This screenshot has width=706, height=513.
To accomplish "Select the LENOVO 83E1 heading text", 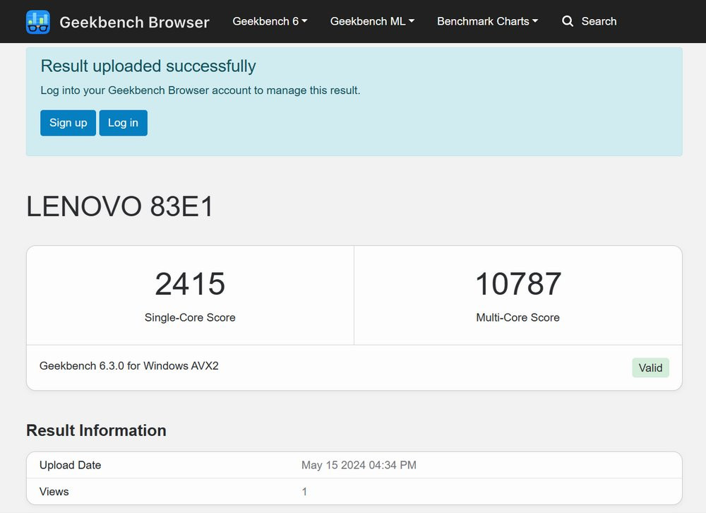I will [120, 206].
